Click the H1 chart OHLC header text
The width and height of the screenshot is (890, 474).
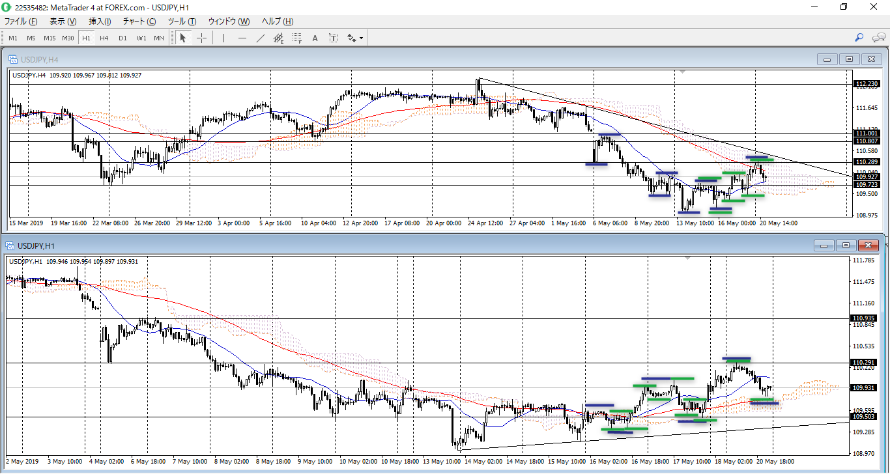[x=74, y=262]
